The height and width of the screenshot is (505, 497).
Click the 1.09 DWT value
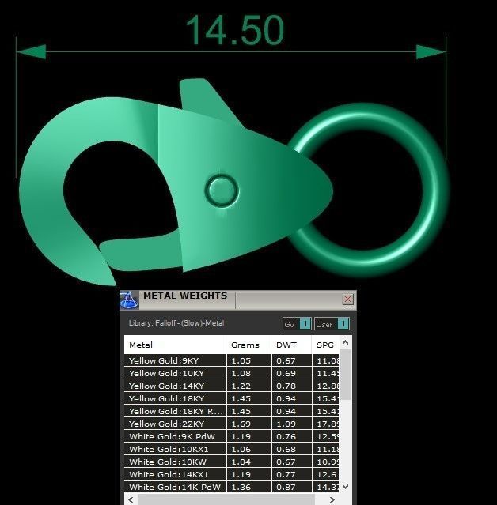pos(286,424)
